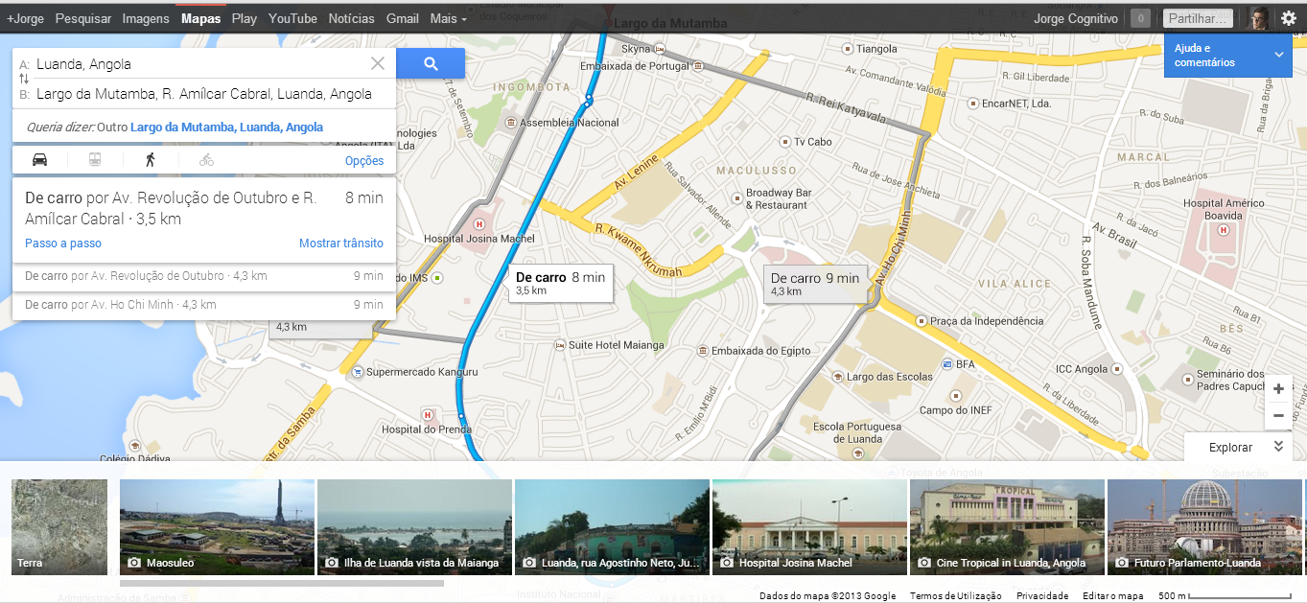Select the bicycle travel mode icon
The image size is (1307, 603).
(207, 160)
